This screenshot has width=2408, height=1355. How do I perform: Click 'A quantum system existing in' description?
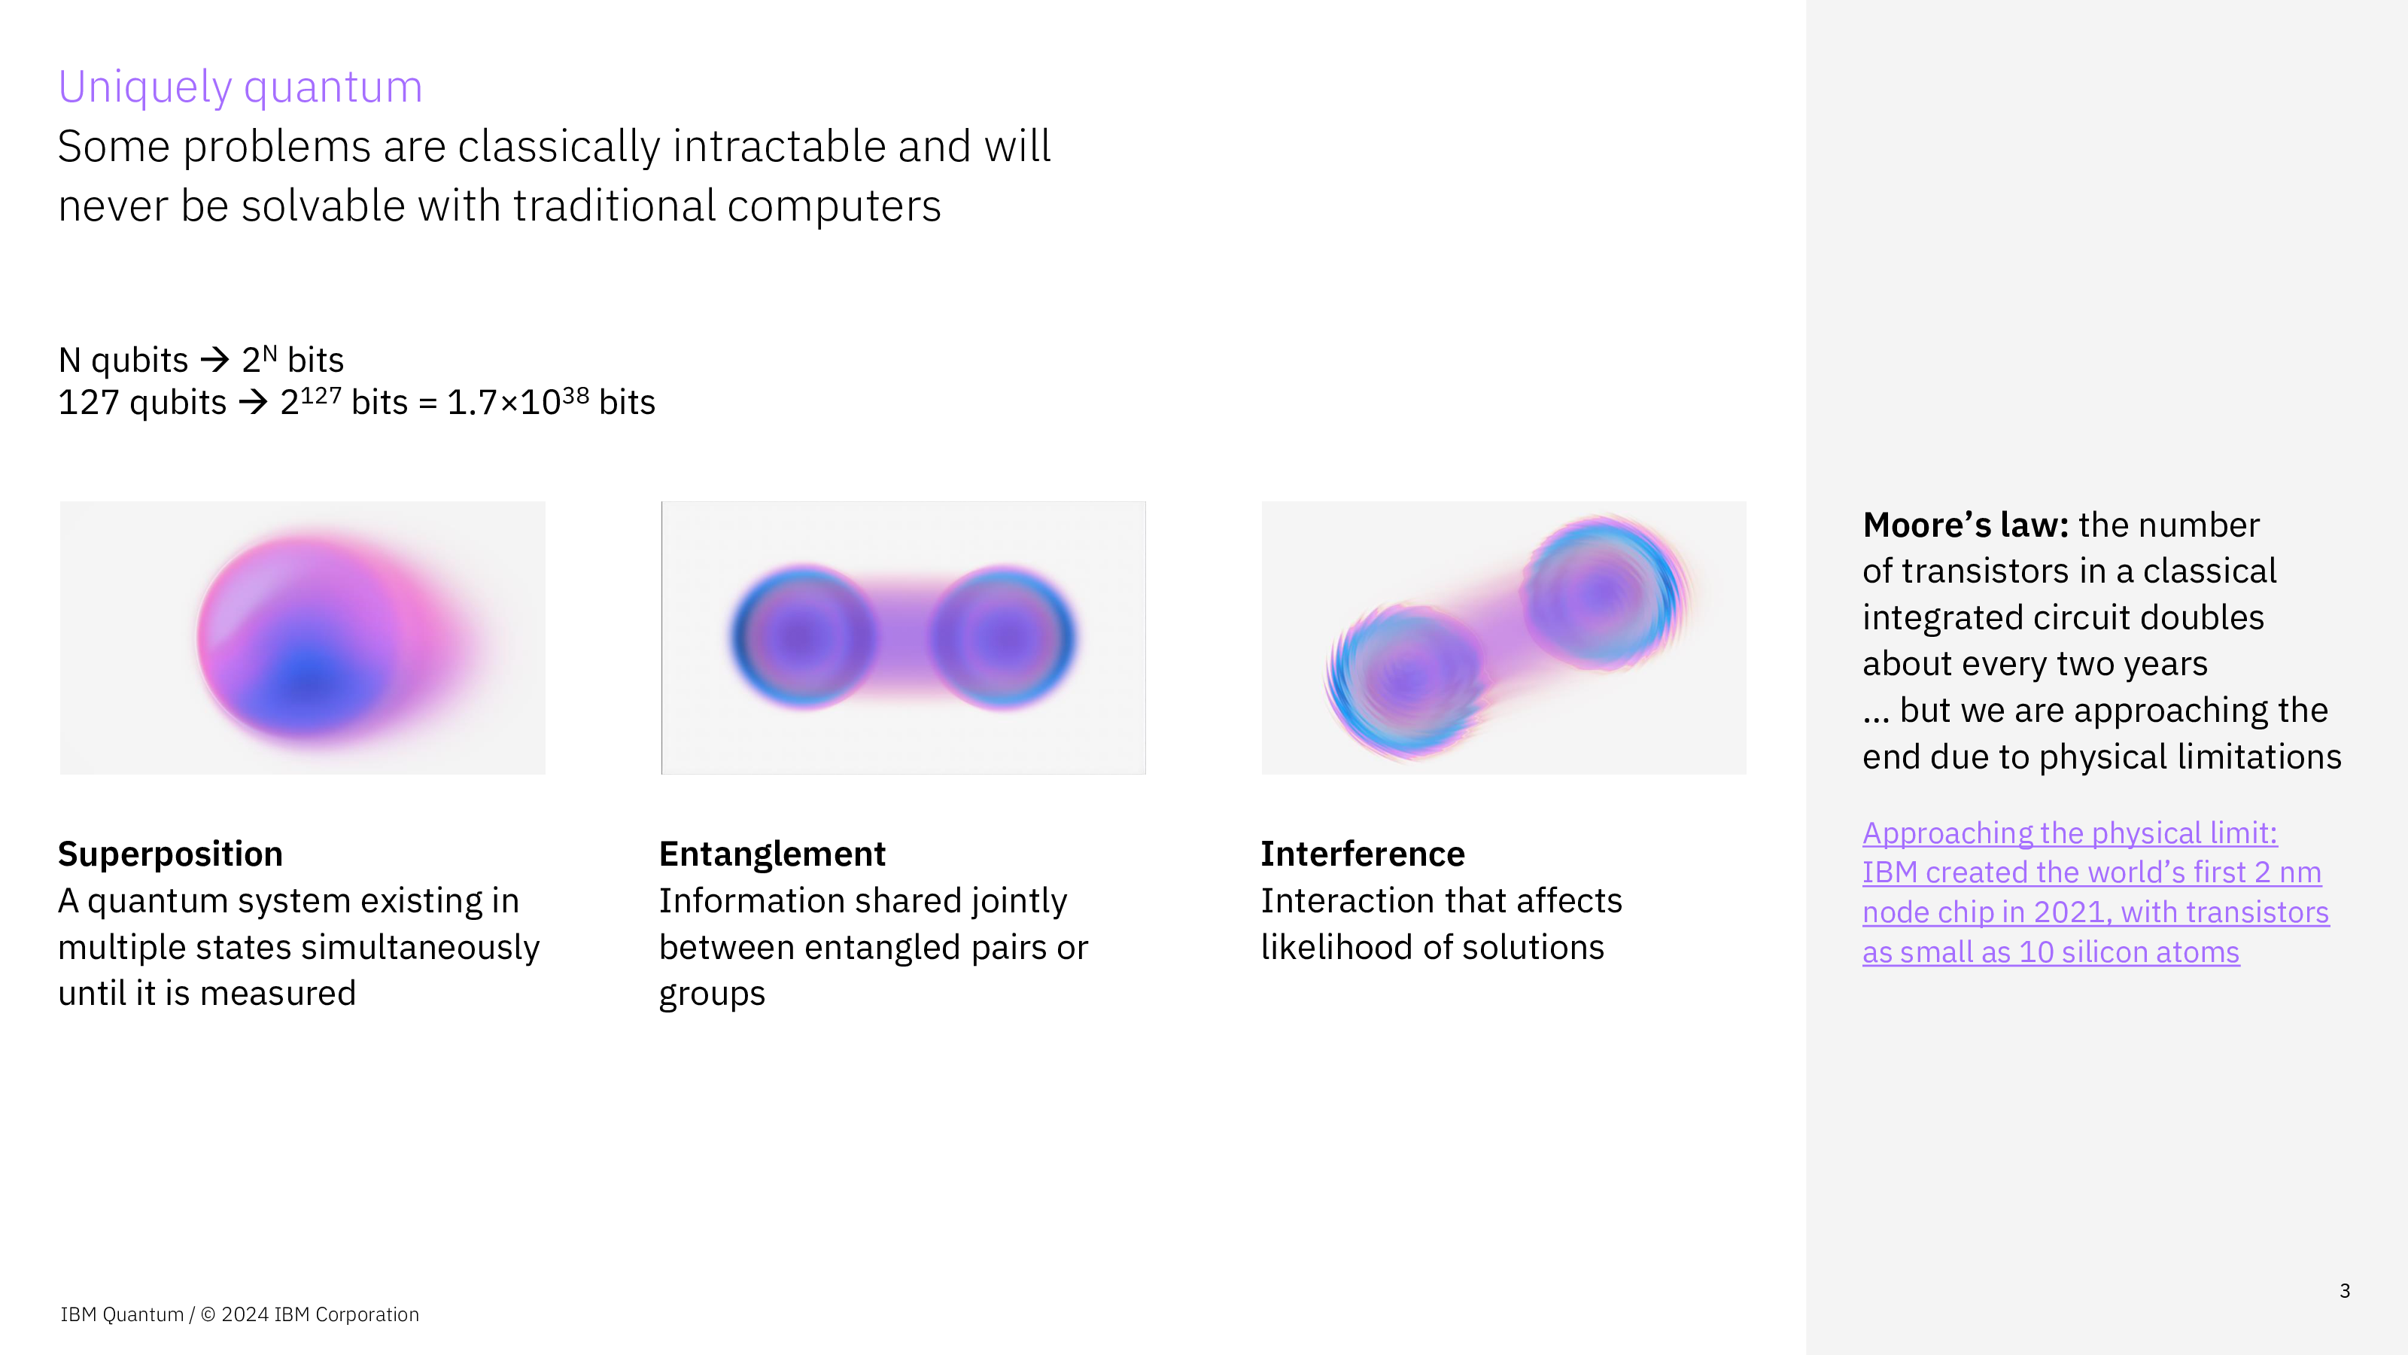[289, 900]
